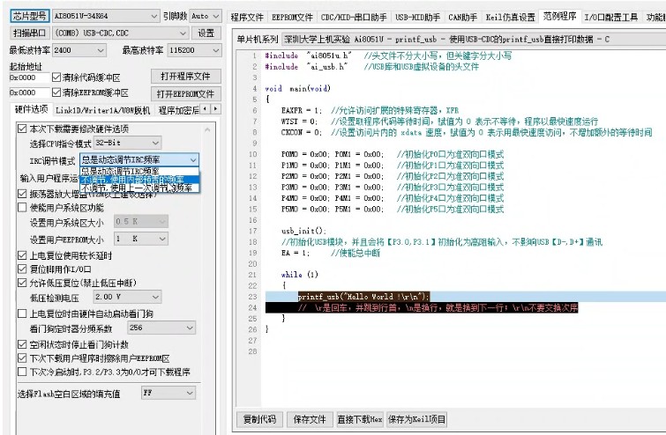Click the while (1) code line

pyautogui.click(x=299, y=275)
